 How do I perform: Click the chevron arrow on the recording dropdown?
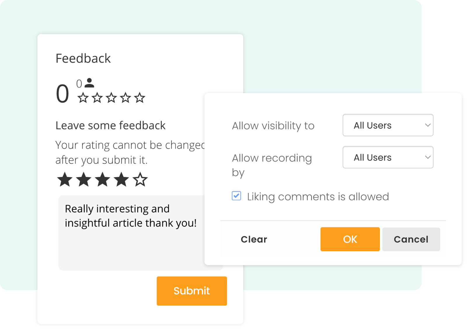coord(428,157)
